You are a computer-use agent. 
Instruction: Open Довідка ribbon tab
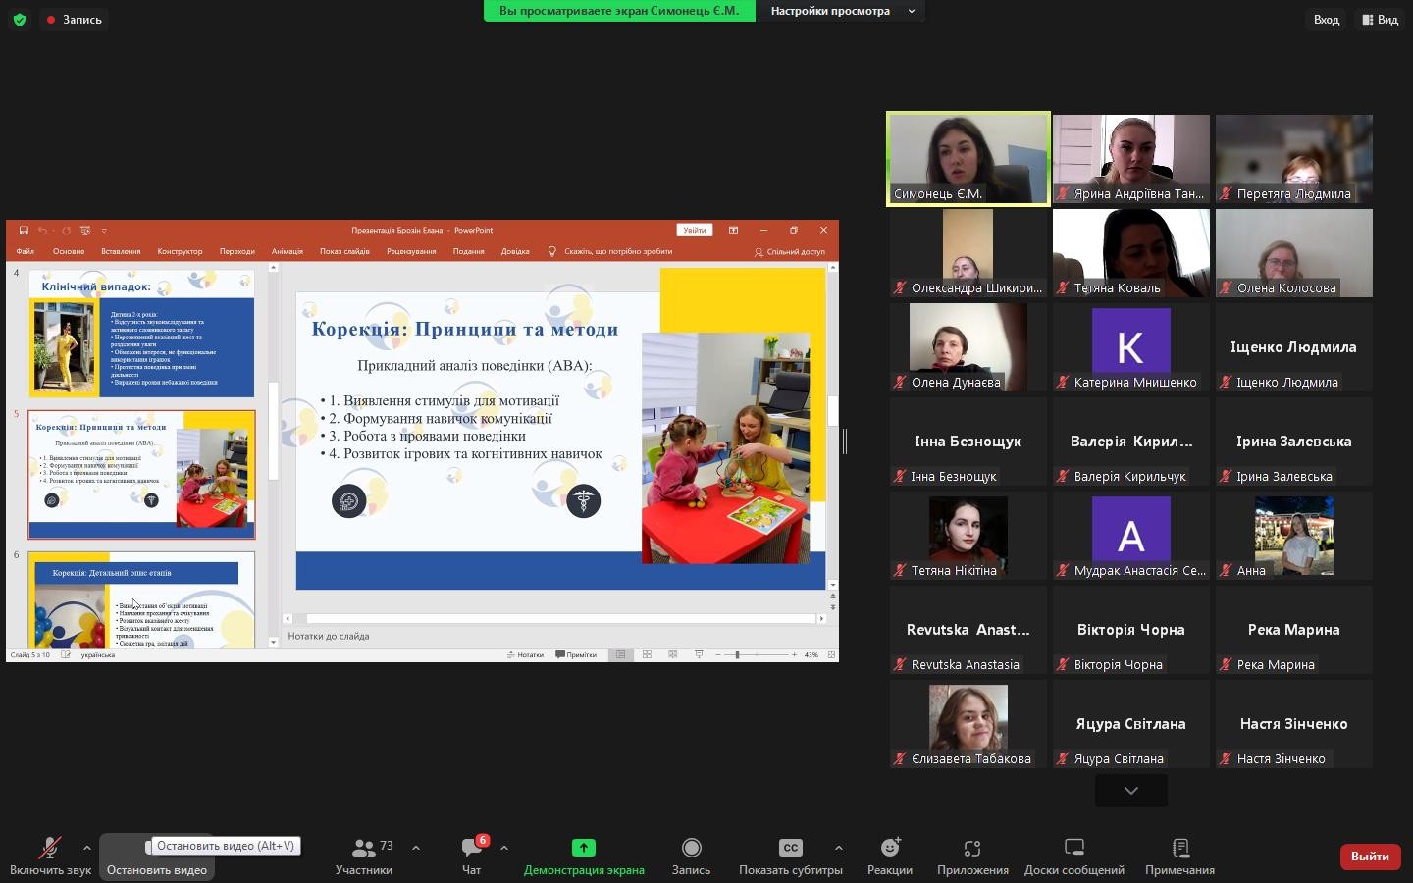pyautogui.click(x=515, y=251)
